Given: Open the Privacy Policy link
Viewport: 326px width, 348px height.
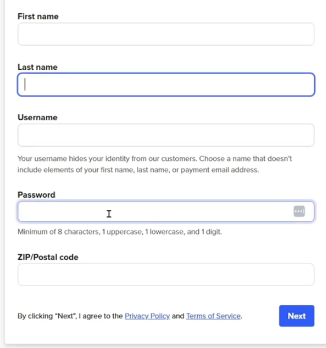Looking at the screenshot, I should pyautogui.click(x=147, y=316).
